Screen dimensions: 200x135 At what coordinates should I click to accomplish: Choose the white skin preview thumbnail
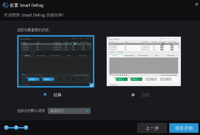(x=144, y=61)
